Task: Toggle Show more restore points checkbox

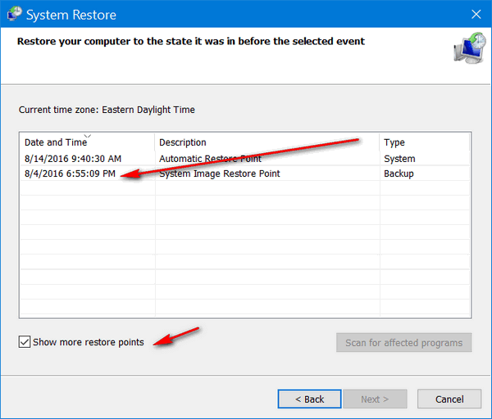Action: pyautogui.click(x=25, y=342)
